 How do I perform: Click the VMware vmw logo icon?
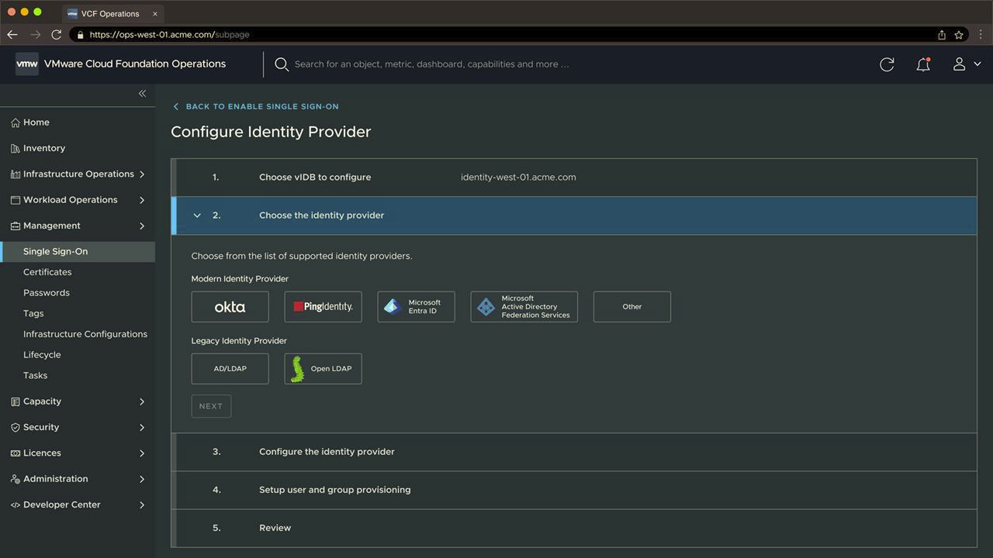(x=27, y=64)
